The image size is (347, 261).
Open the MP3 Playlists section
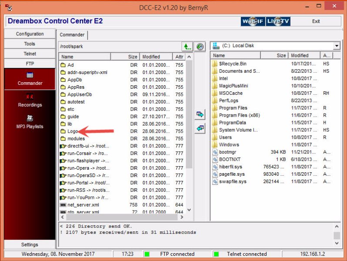coord(30,122)
